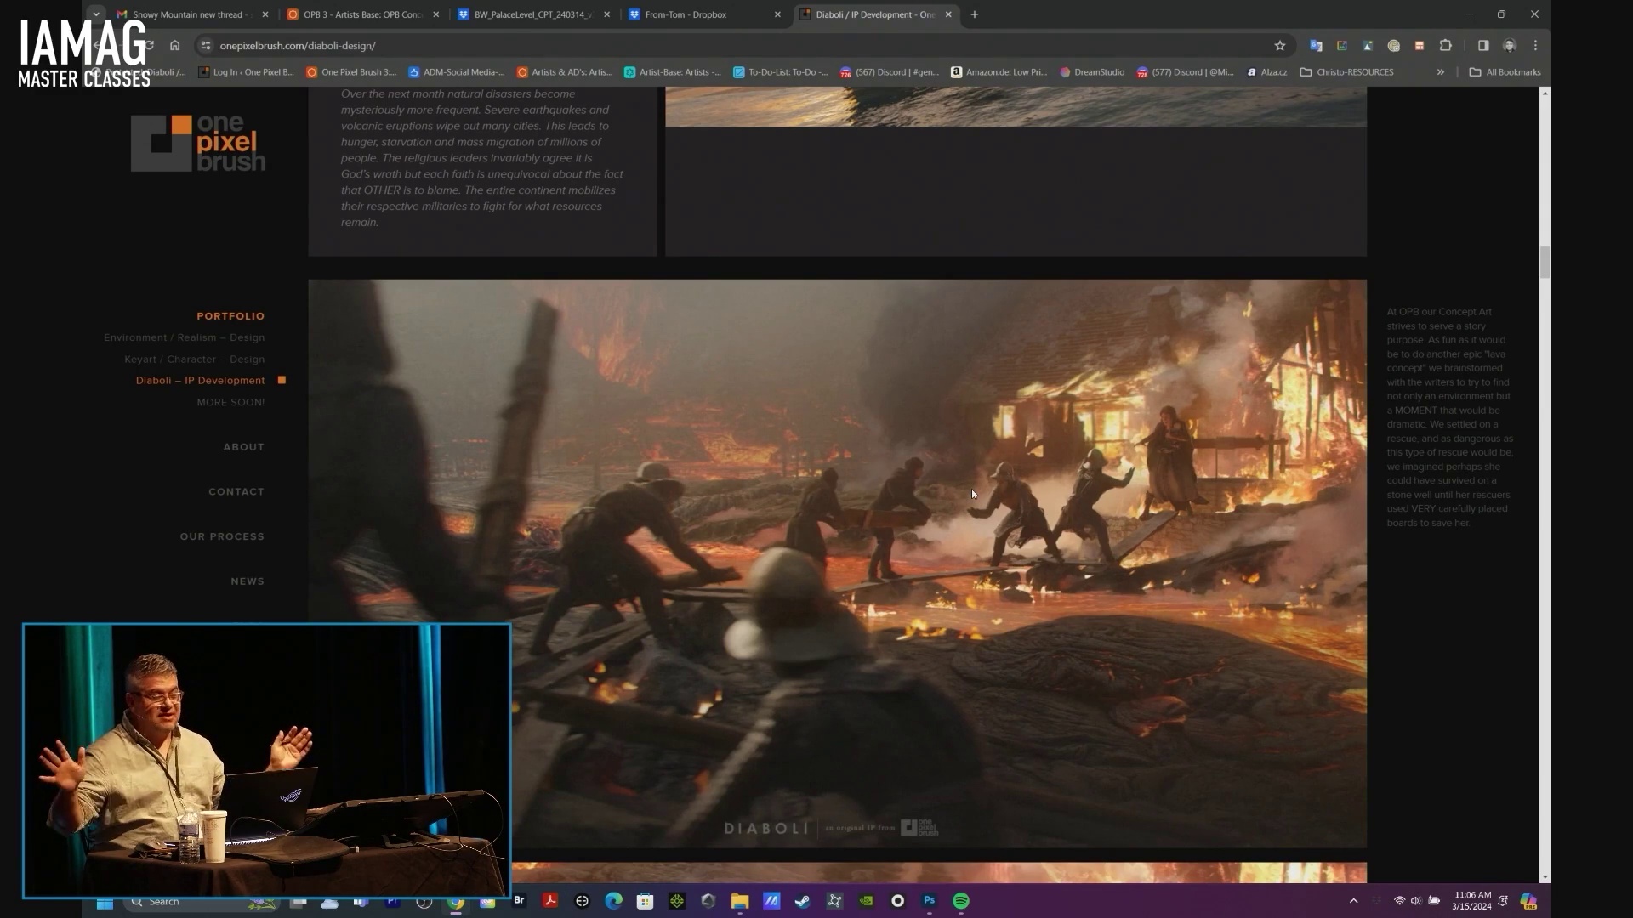The height and width of the screenshot is (918, 1633).
Task: Open Google Translate extension icon
Action: coord(1316,46)
